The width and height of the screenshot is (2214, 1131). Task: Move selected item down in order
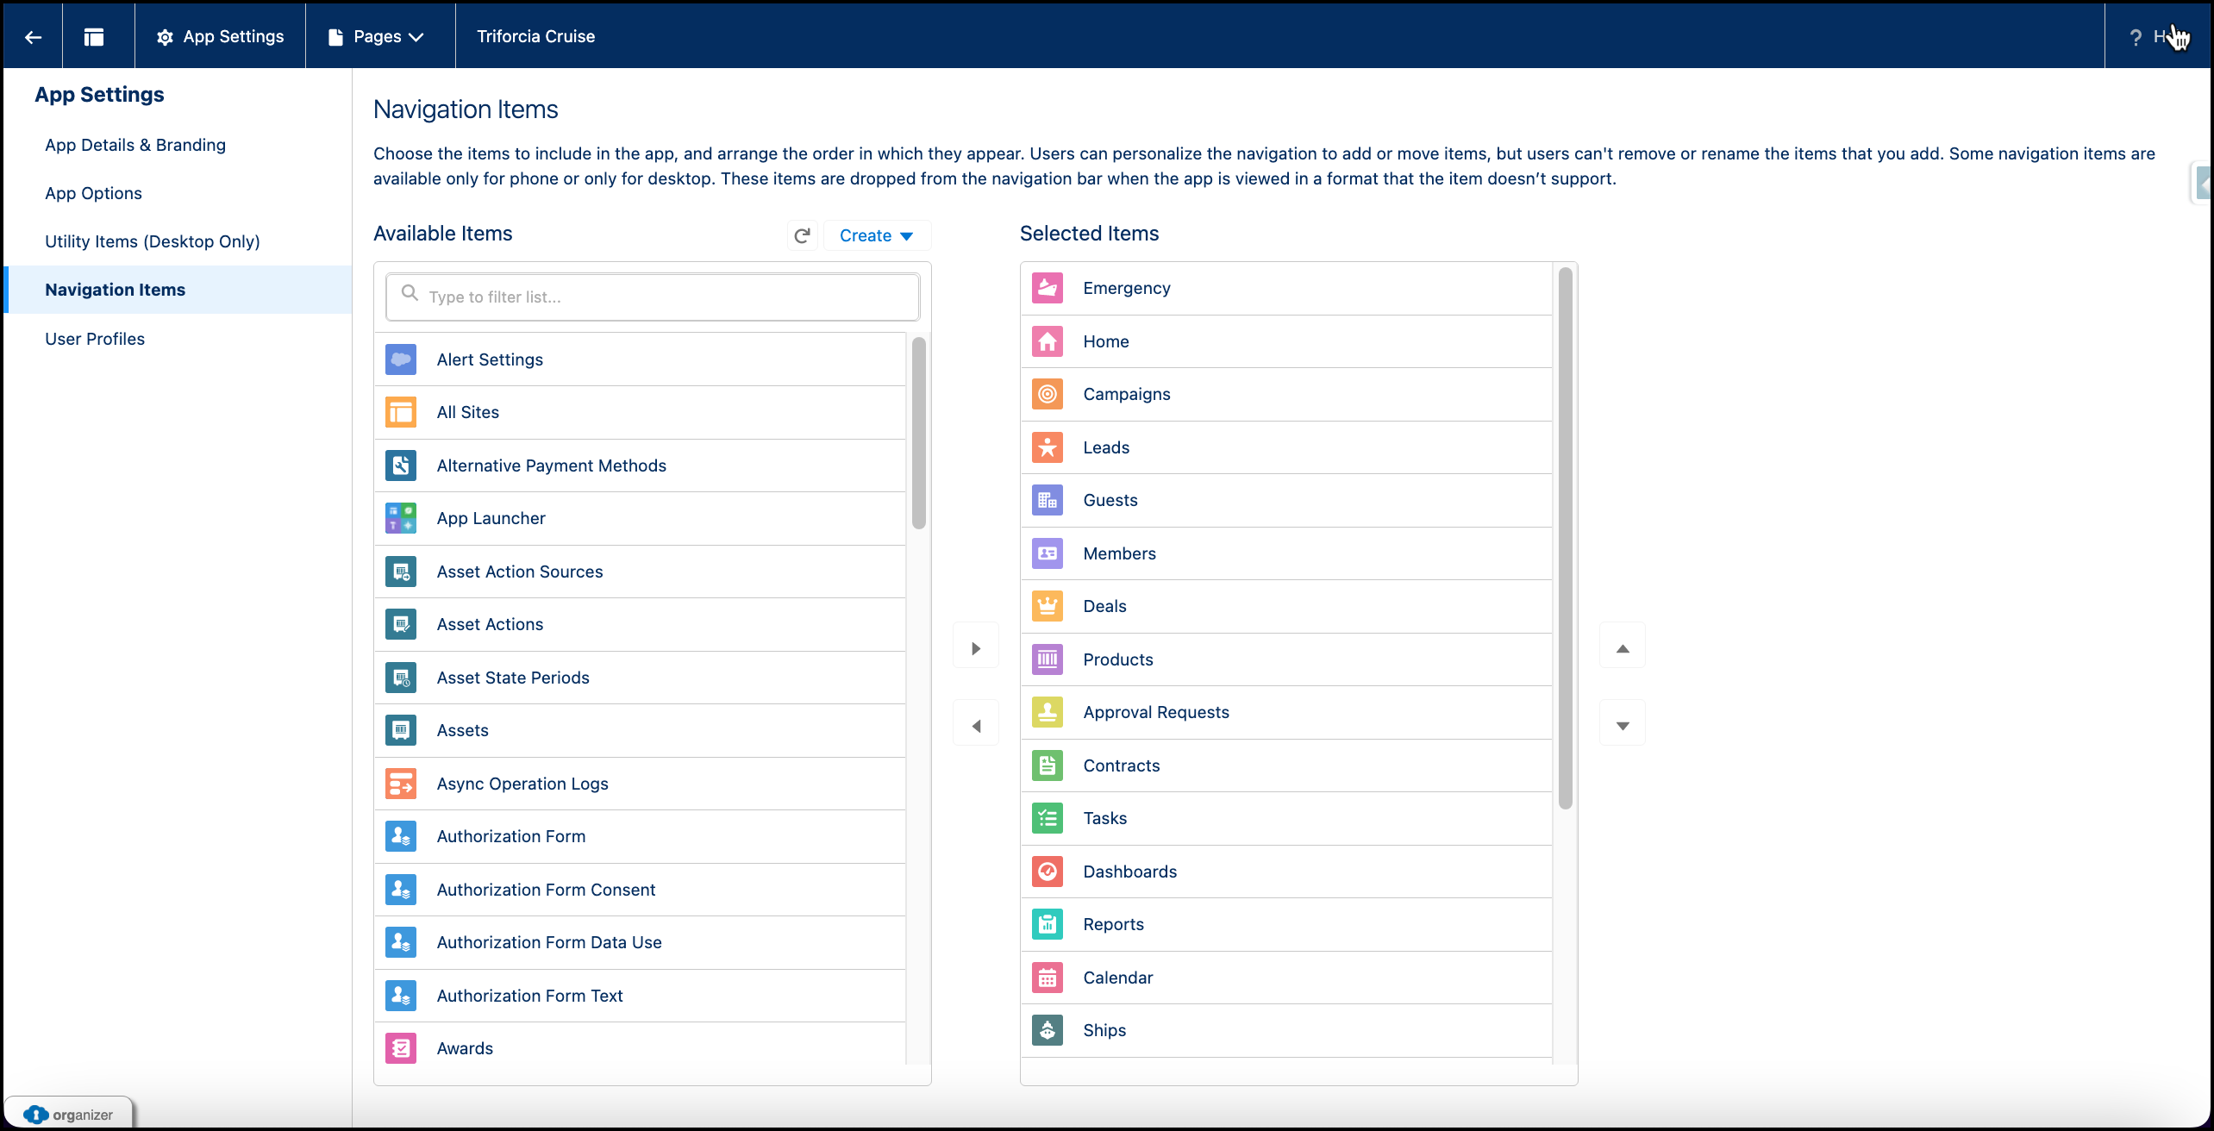pyautogui.click(x=1623, y=725)
